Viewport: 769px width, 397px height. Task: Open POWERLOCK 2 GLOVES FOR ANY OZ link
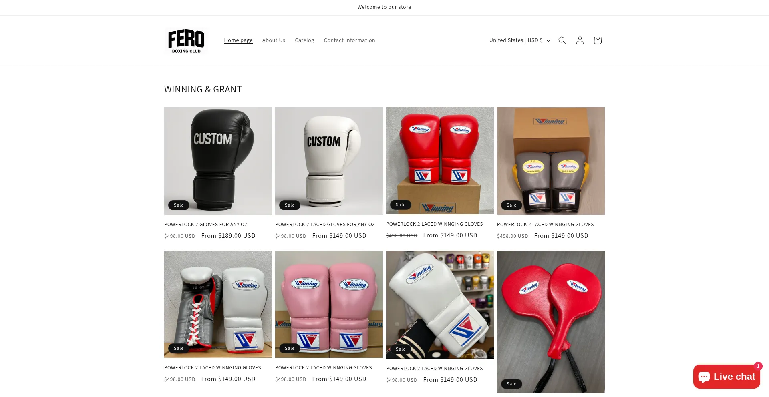click(x=206, y=225)
